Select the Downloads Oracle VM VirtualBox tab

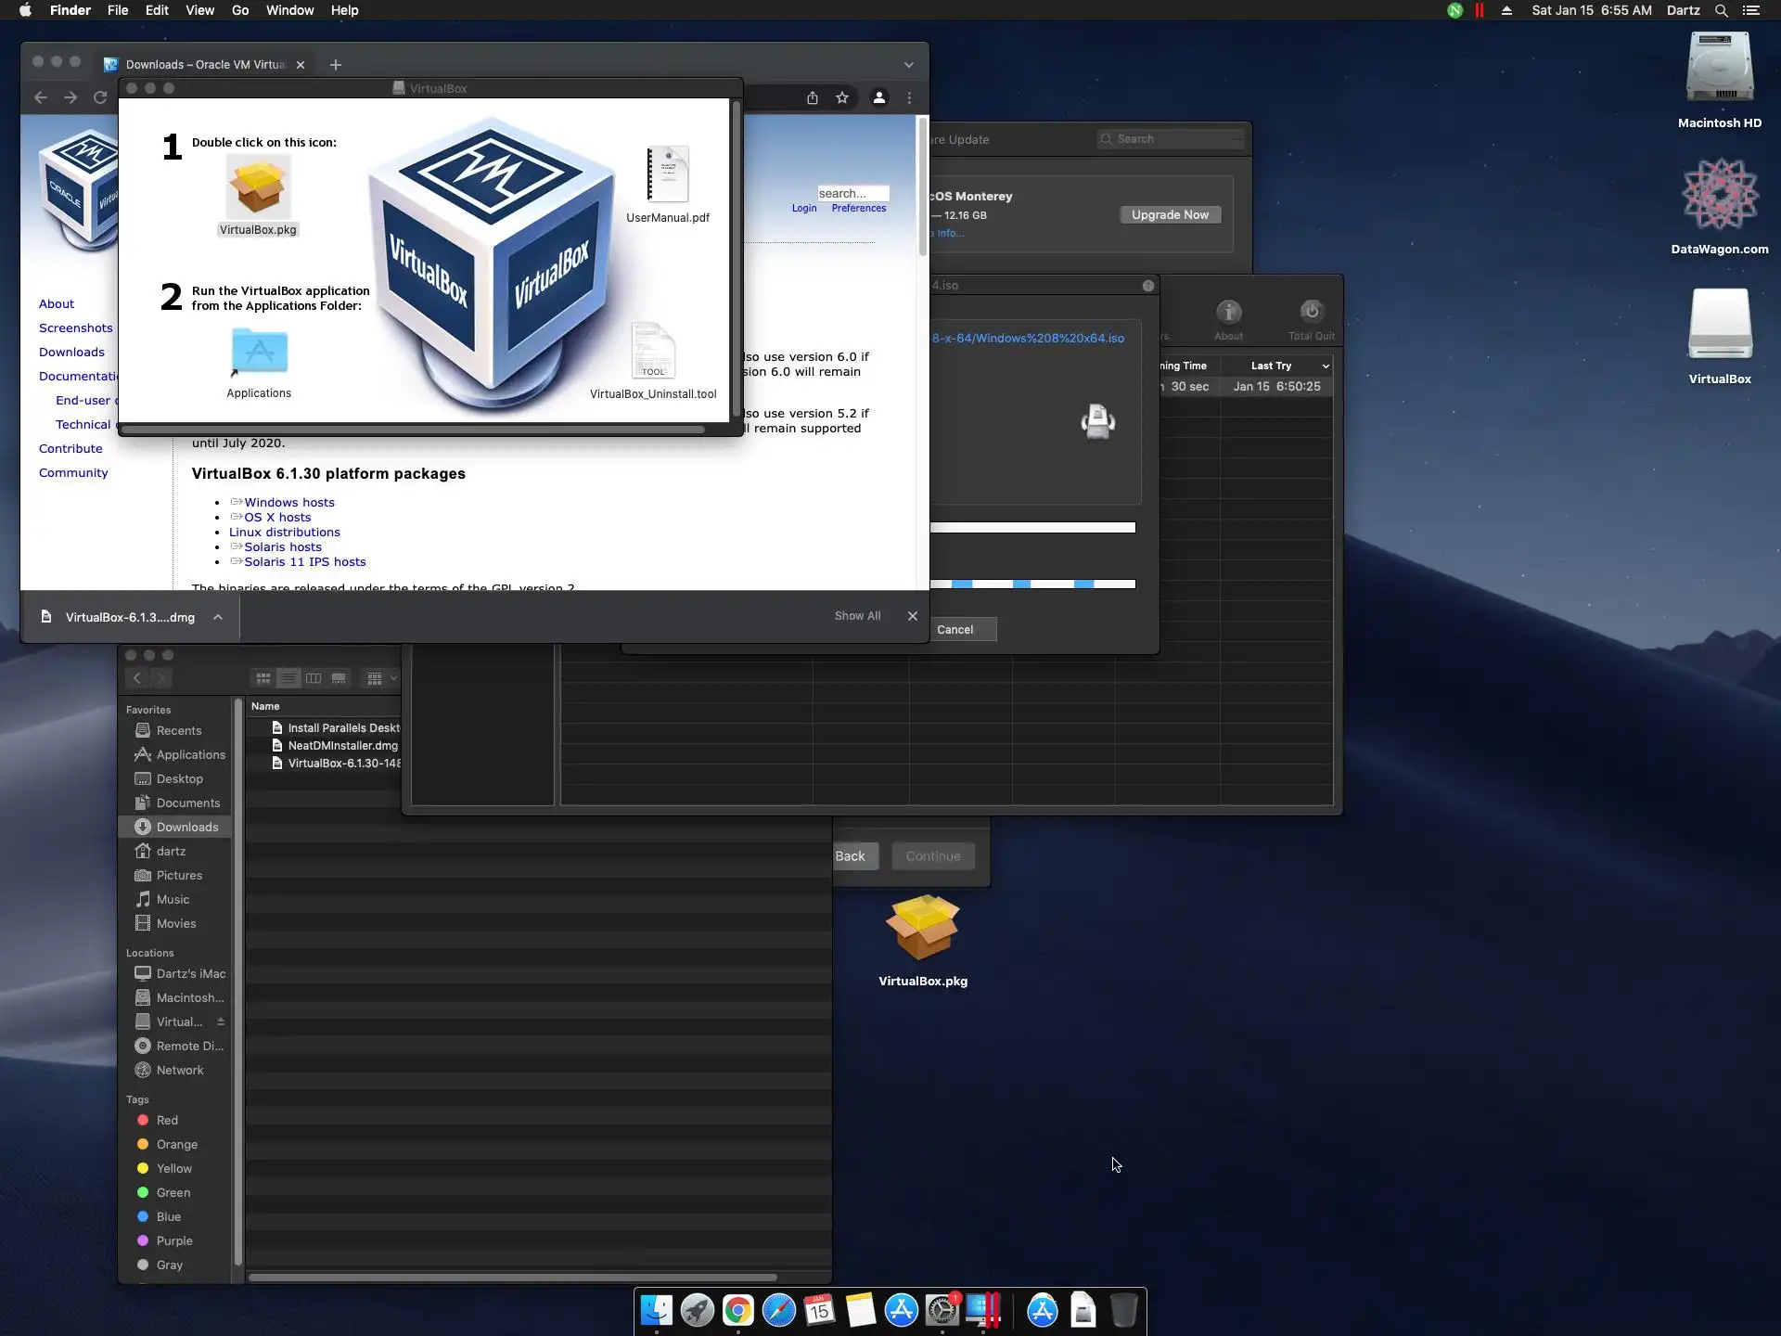[x=204, y=65]
